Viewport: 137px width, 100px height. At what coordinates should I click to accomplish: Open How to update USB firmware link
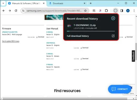tap(11, 41)
